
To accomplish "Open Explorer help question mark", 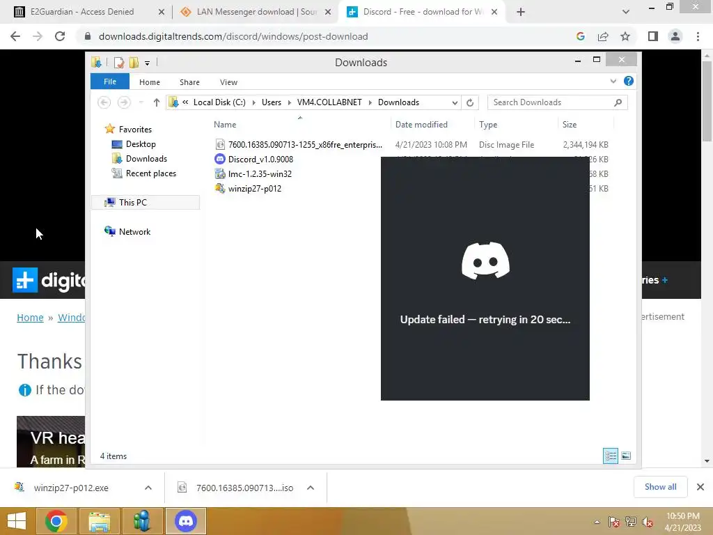I will [629, 81].
